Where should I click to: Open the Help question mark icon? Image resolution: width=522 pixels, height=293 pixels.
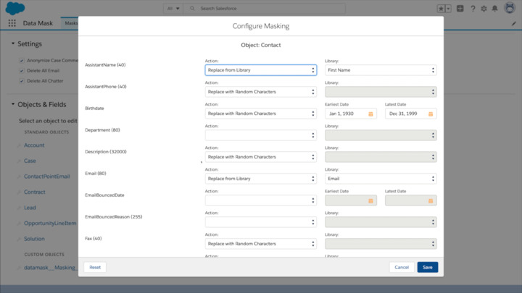pos(473,9)
